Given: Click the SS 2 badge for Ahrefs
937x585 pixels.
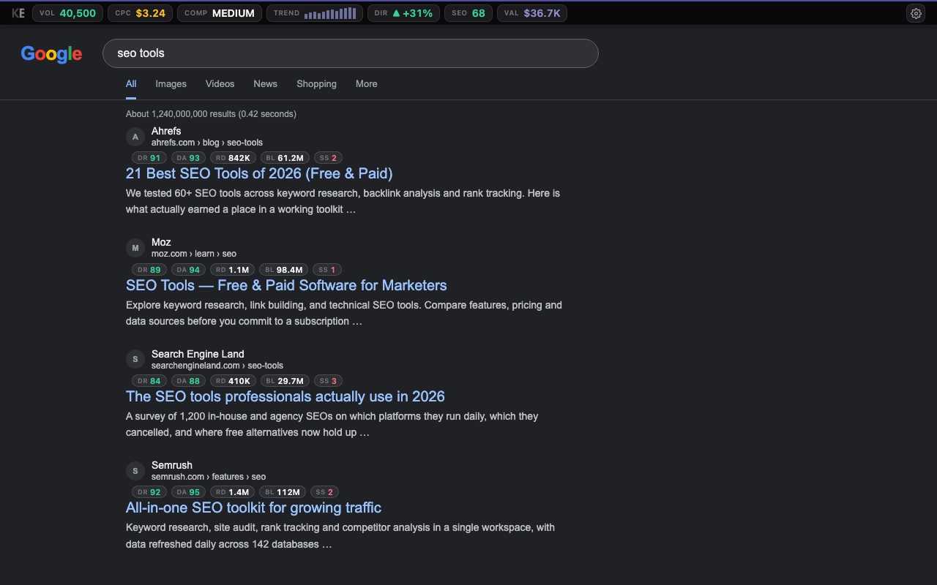Looking at the screenshot, I should tap(328, 158).
